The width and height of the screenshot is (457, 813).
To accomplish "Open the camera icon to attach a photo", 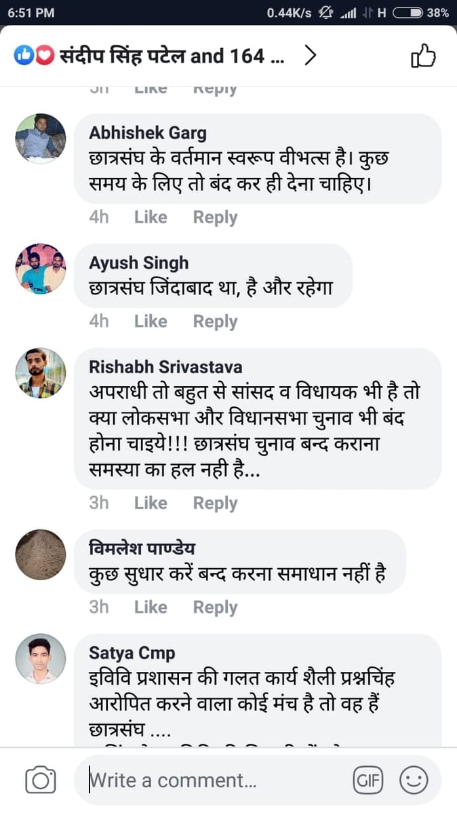I will click(41, 780).
